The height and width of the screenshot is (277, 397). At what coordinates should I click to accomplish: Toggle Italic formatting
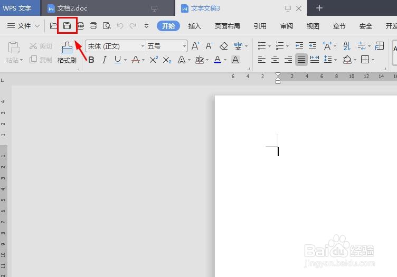pos(104,60)
